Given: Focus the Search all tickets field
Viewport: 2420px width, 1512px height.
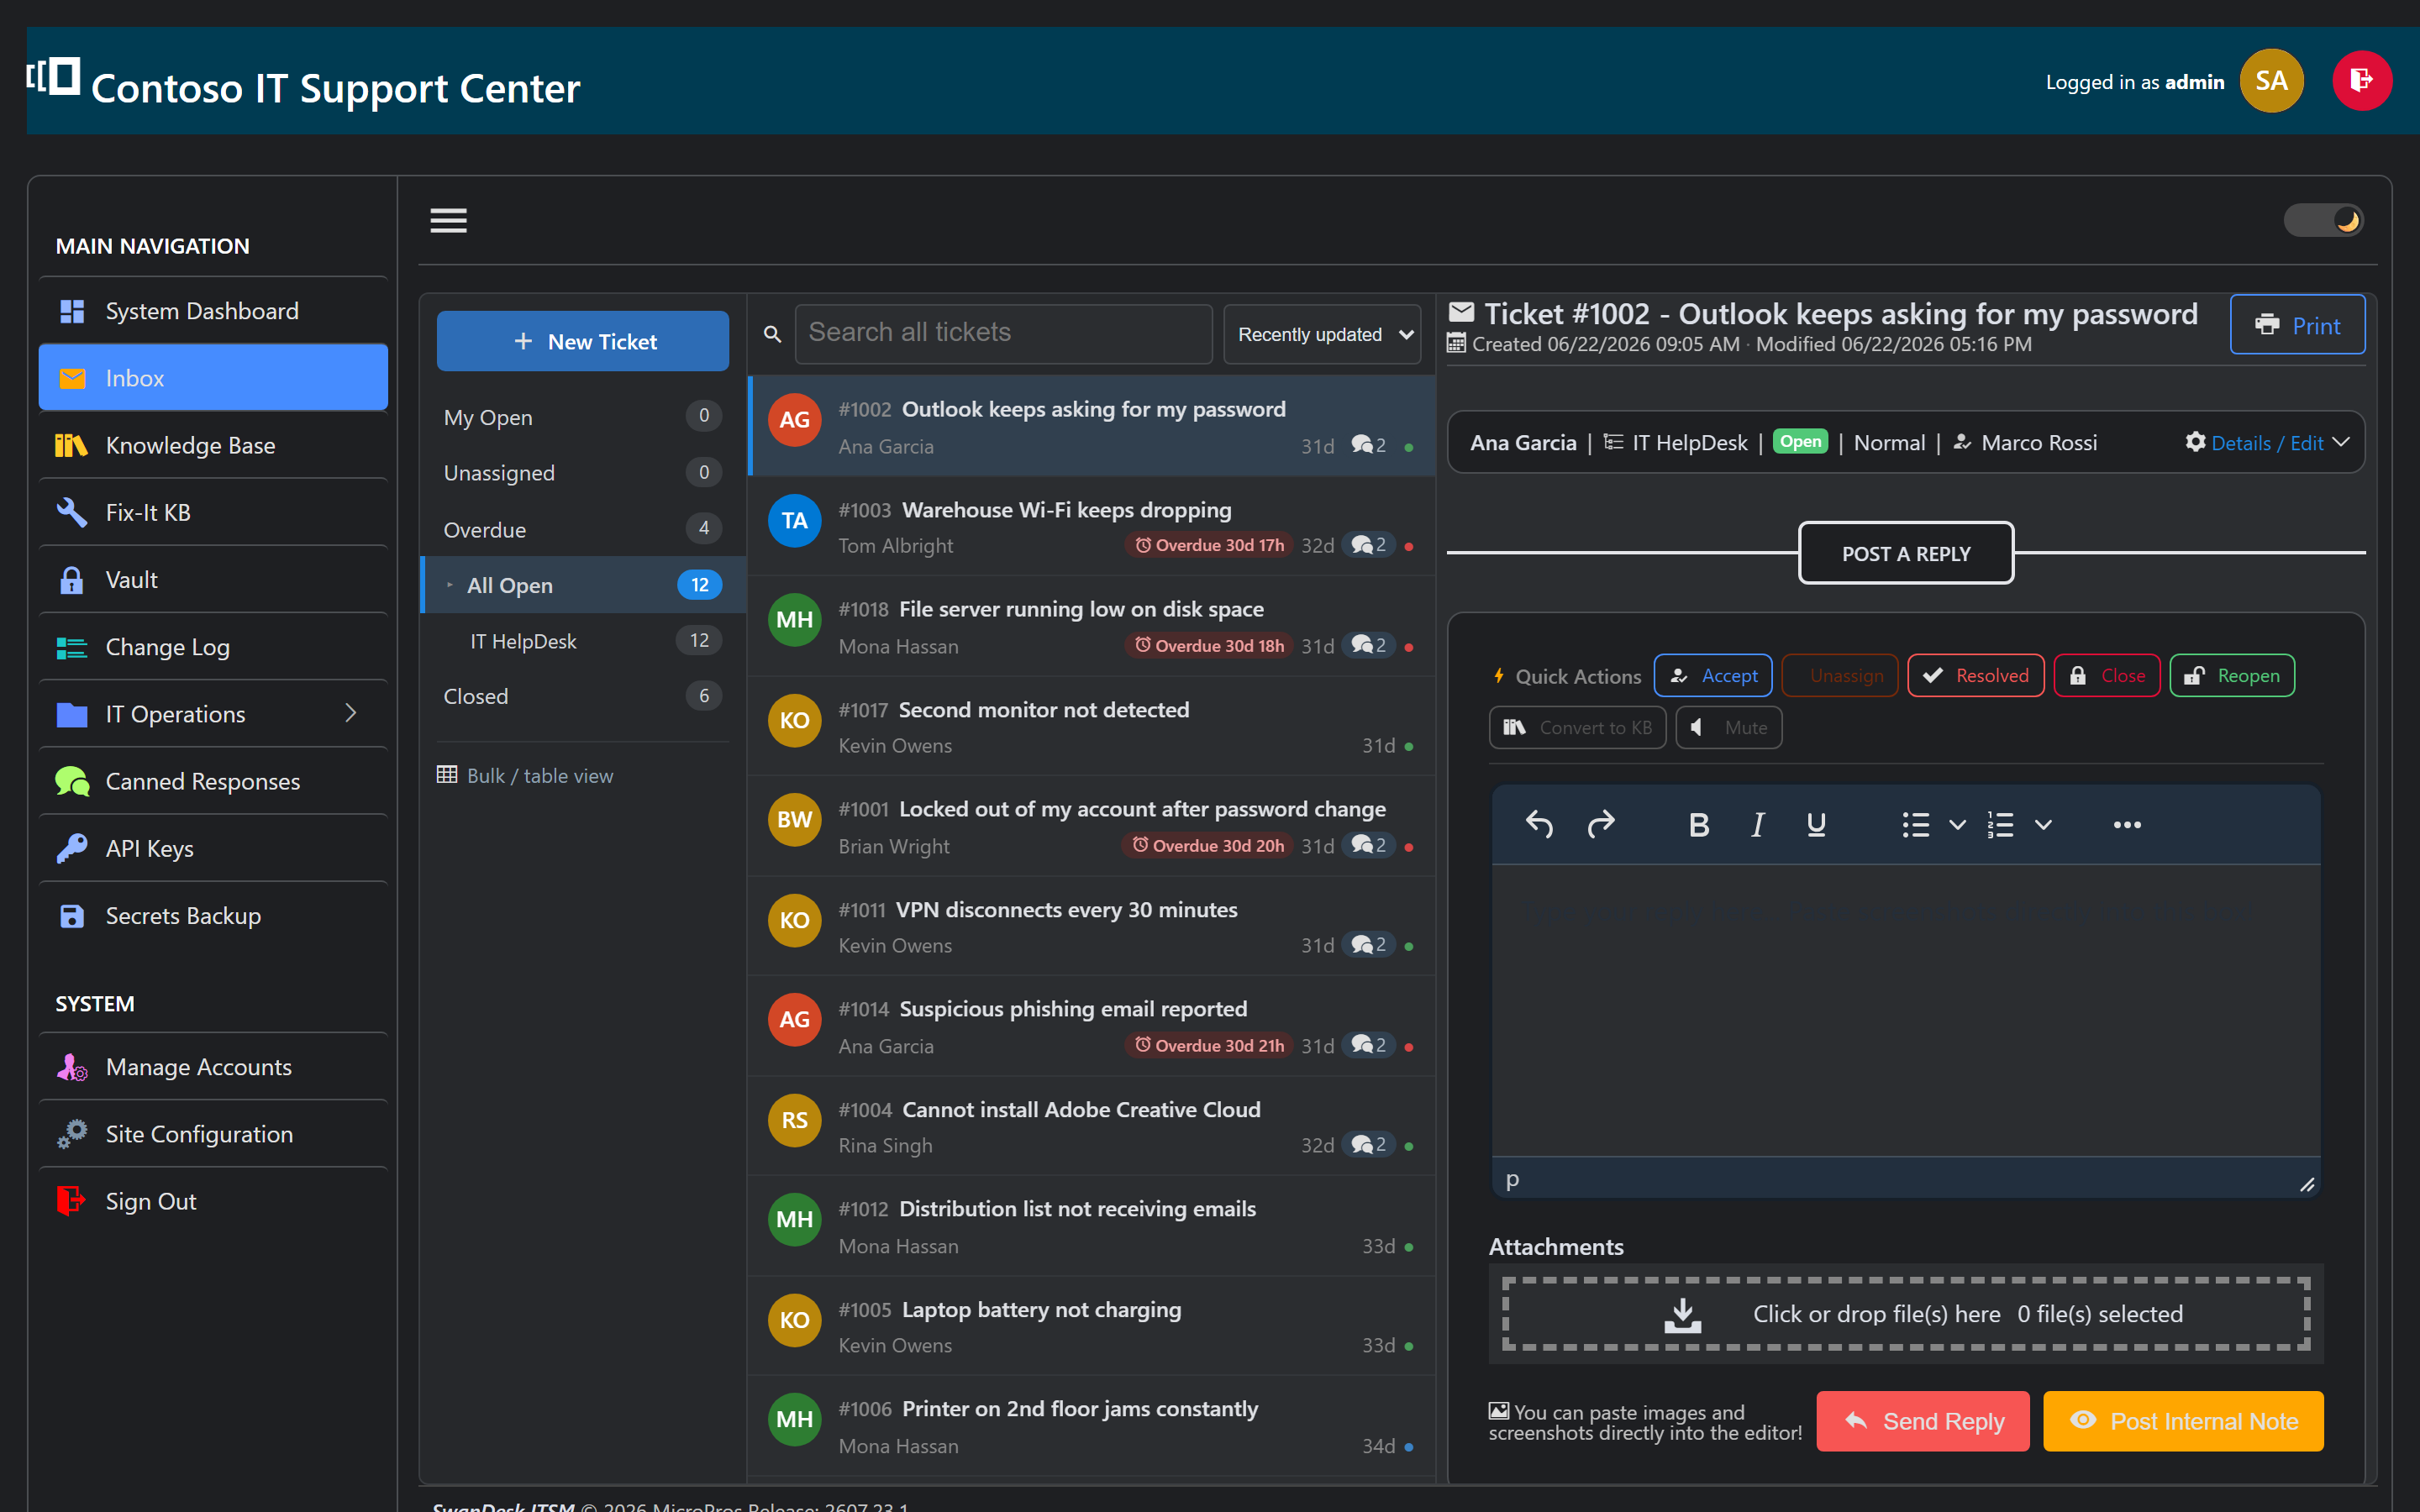Looking at the screenshot, I should [1003, 333].
